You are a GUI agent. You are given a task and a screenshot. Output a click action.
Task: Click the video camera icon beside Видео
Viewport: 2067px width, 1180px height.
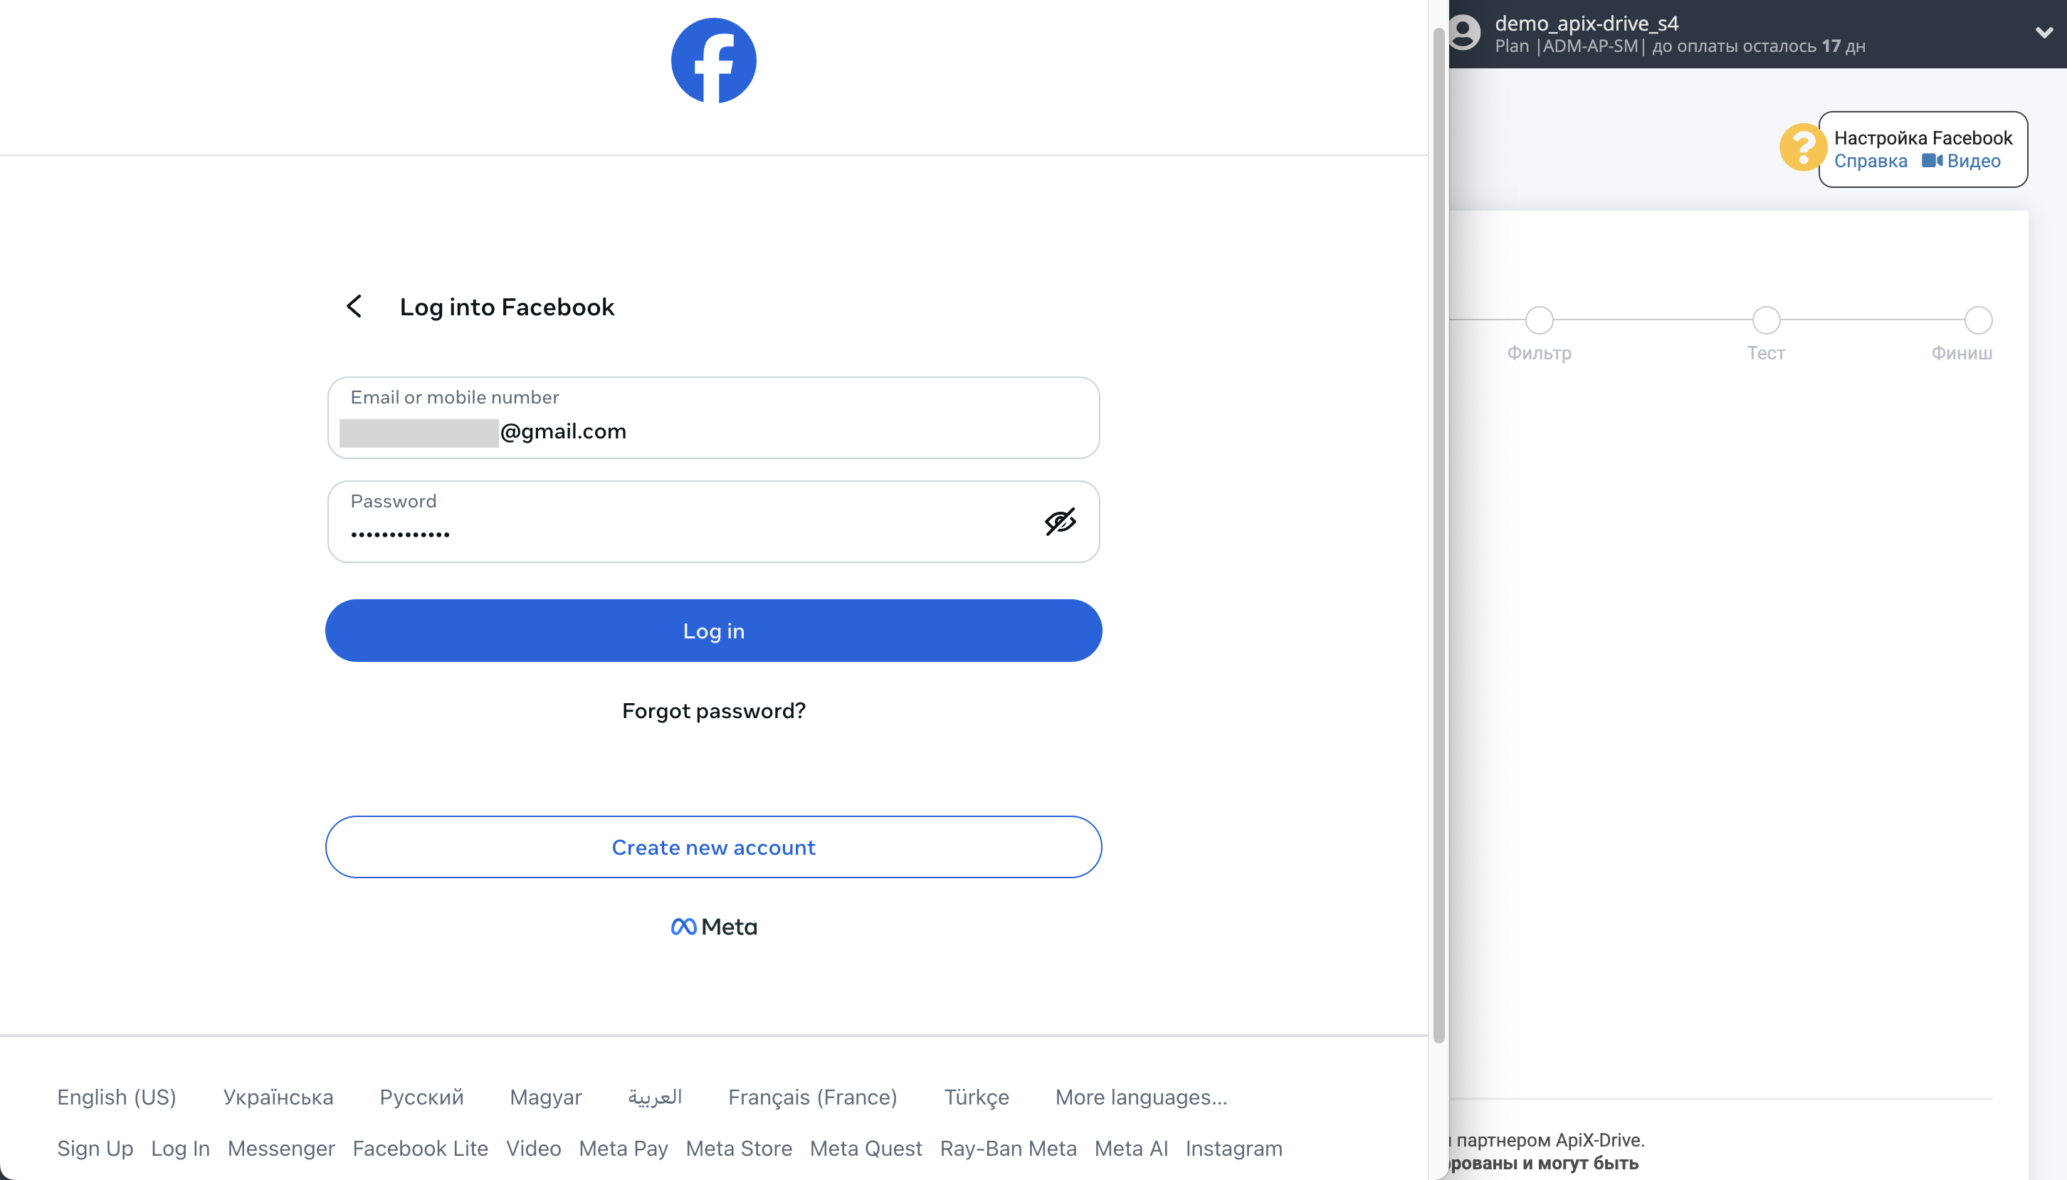point(1932,162)
